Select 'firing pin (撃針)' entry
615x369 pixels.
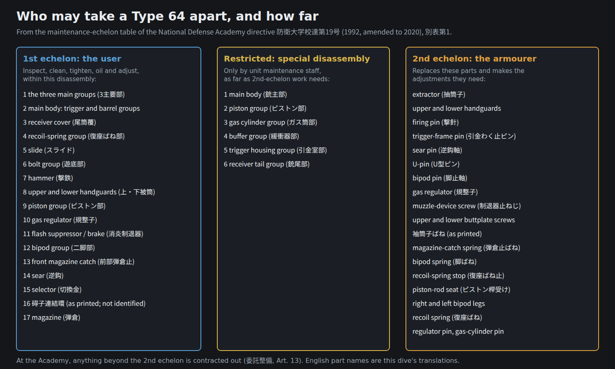click(x=435, y=122)
